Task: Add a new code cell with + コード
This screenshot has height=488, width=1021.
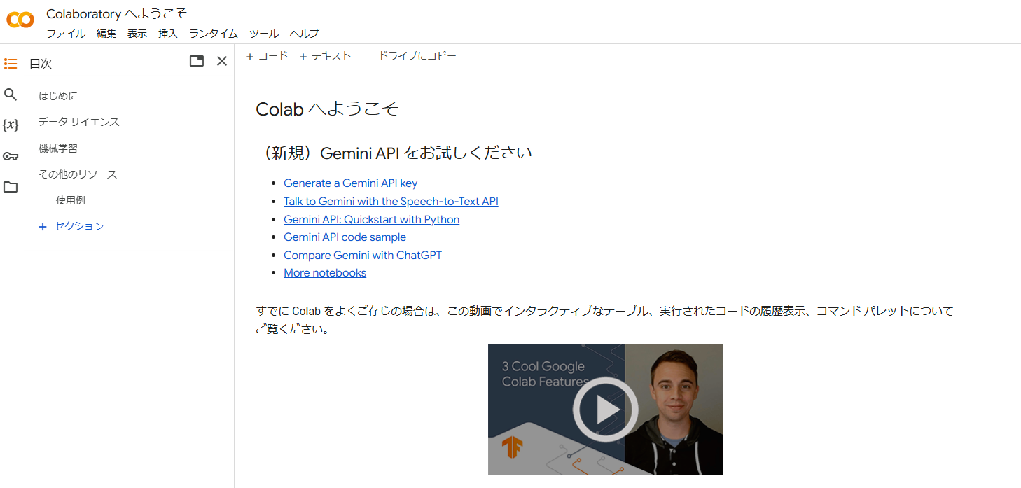Action: pyautogui.click(x=266, y=55)
